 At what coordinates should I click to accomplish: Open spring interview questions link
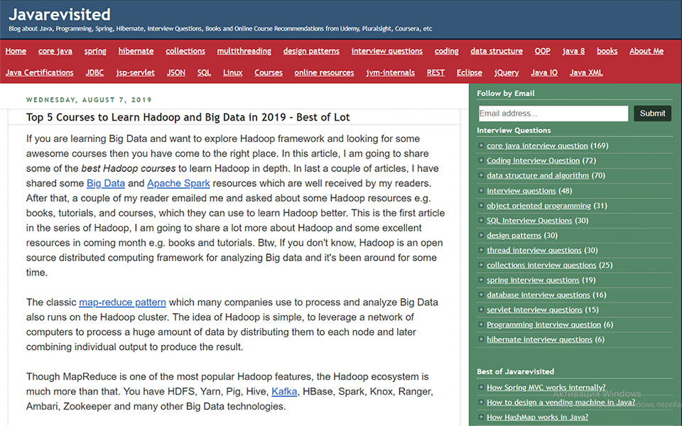pos(533,280)
